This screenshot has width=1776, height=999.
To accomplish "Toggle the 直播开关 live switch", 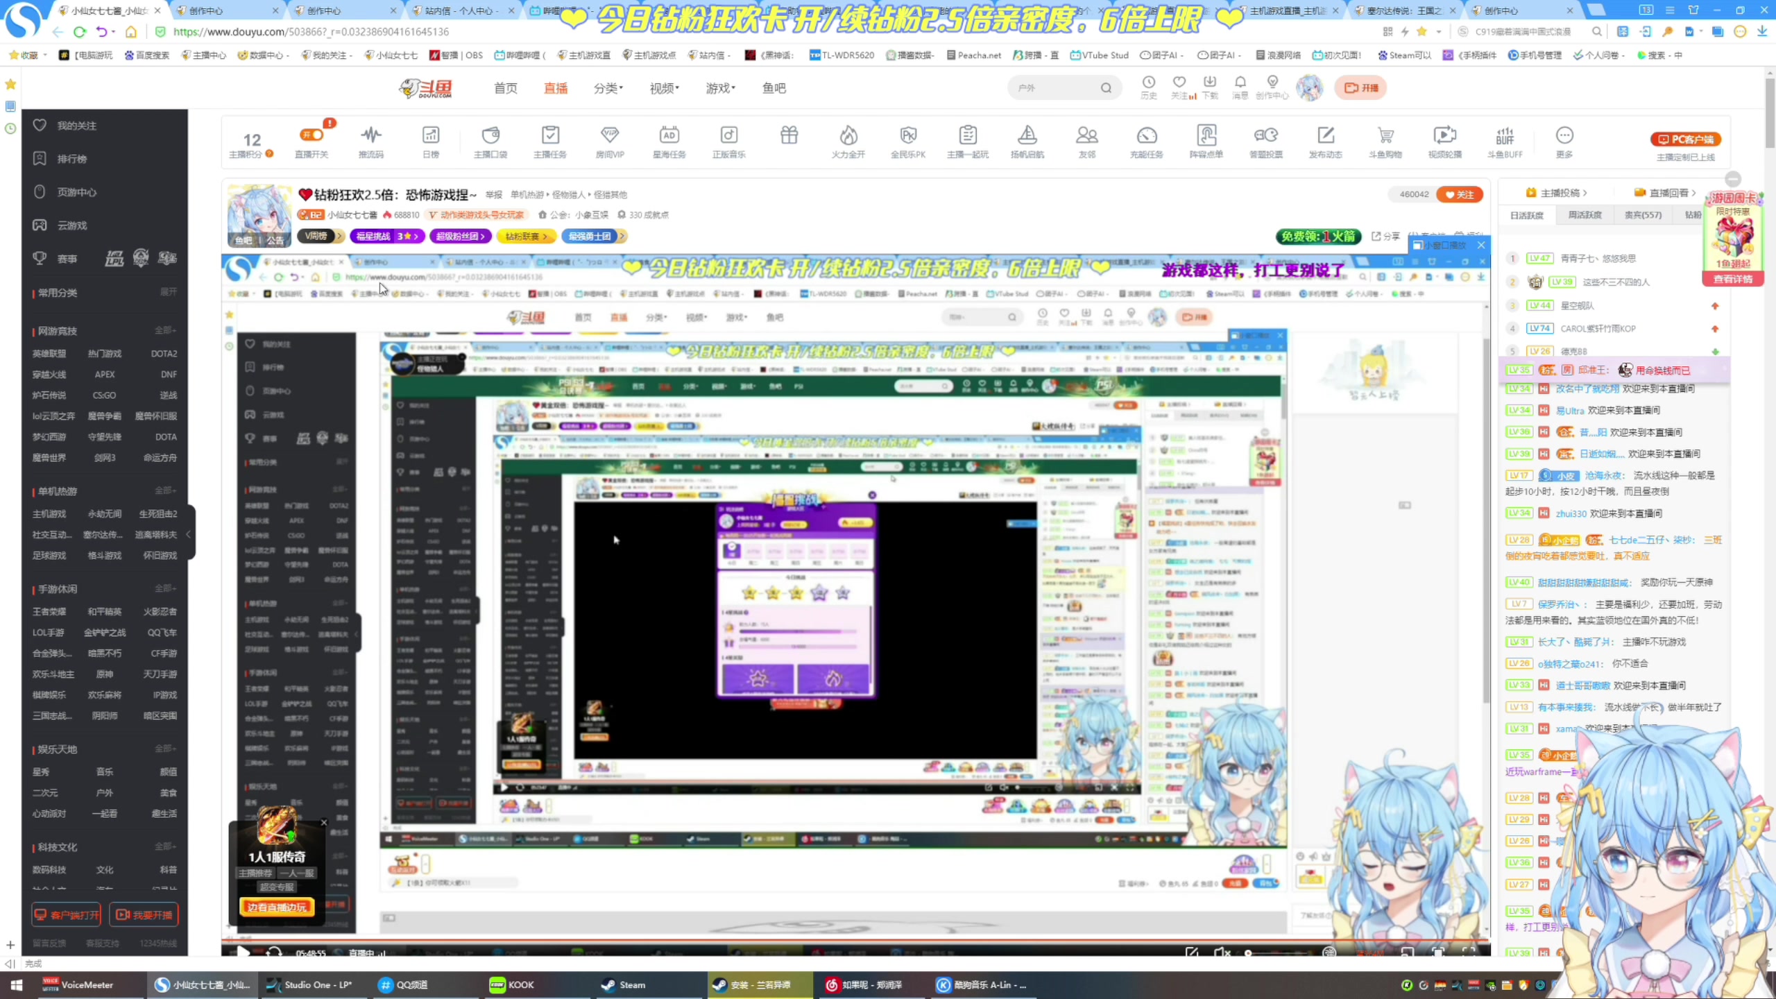I will tap(311, 135).
